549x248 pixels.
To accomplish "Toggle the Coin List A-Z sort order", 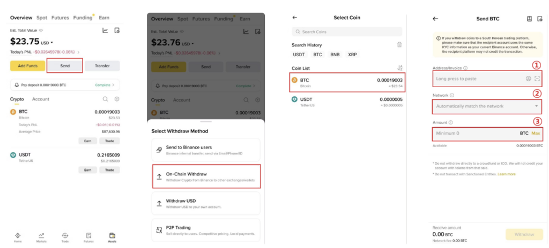I will pos(399,68).
